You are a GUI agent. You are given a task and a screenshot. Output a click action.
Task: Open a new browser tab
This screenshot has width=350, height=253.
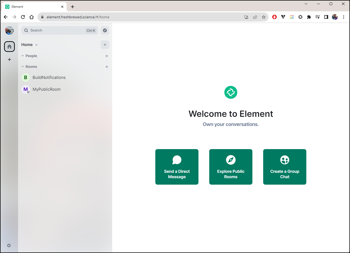coord(73,7)
